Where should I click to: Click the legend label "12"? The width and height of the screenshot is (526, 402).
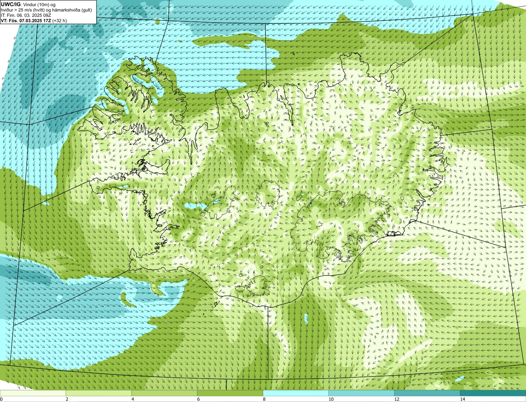396,399
